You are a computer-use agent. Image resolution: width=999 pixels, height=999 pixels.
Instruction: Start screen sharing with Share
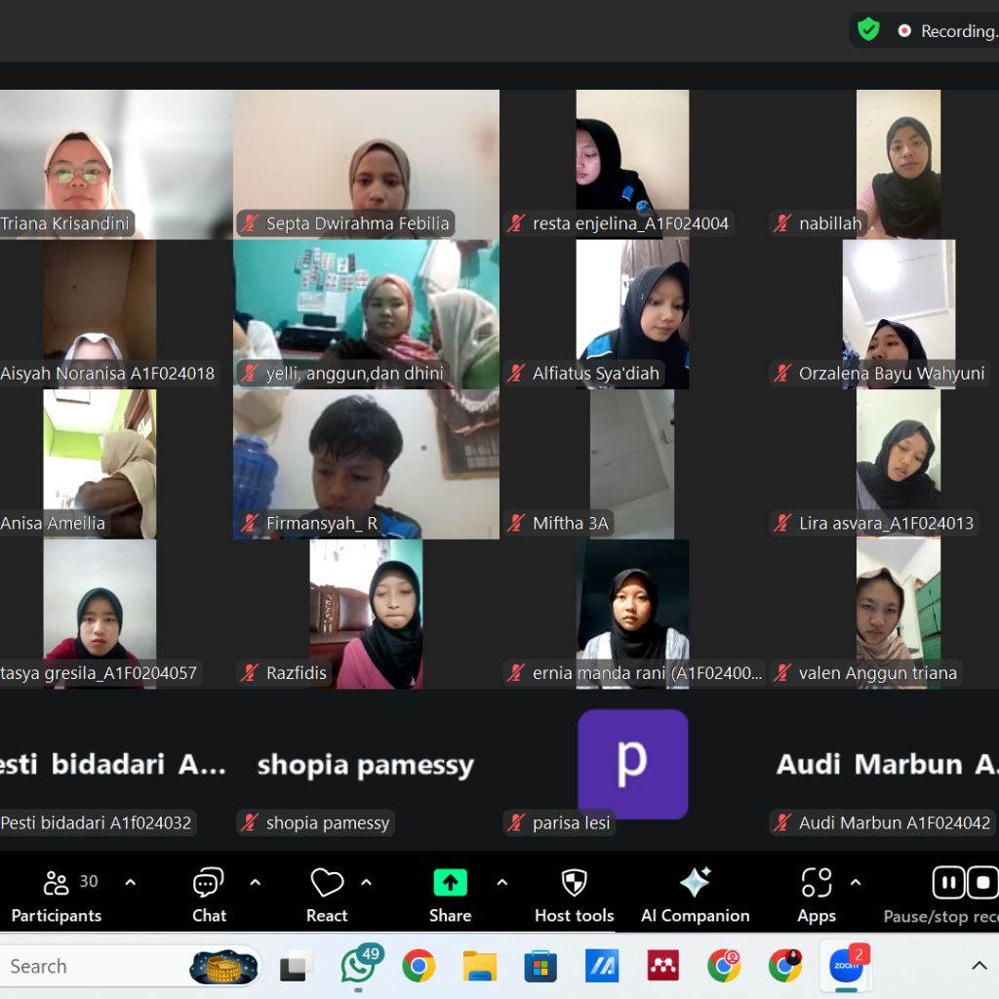click(x=450, y=896)
